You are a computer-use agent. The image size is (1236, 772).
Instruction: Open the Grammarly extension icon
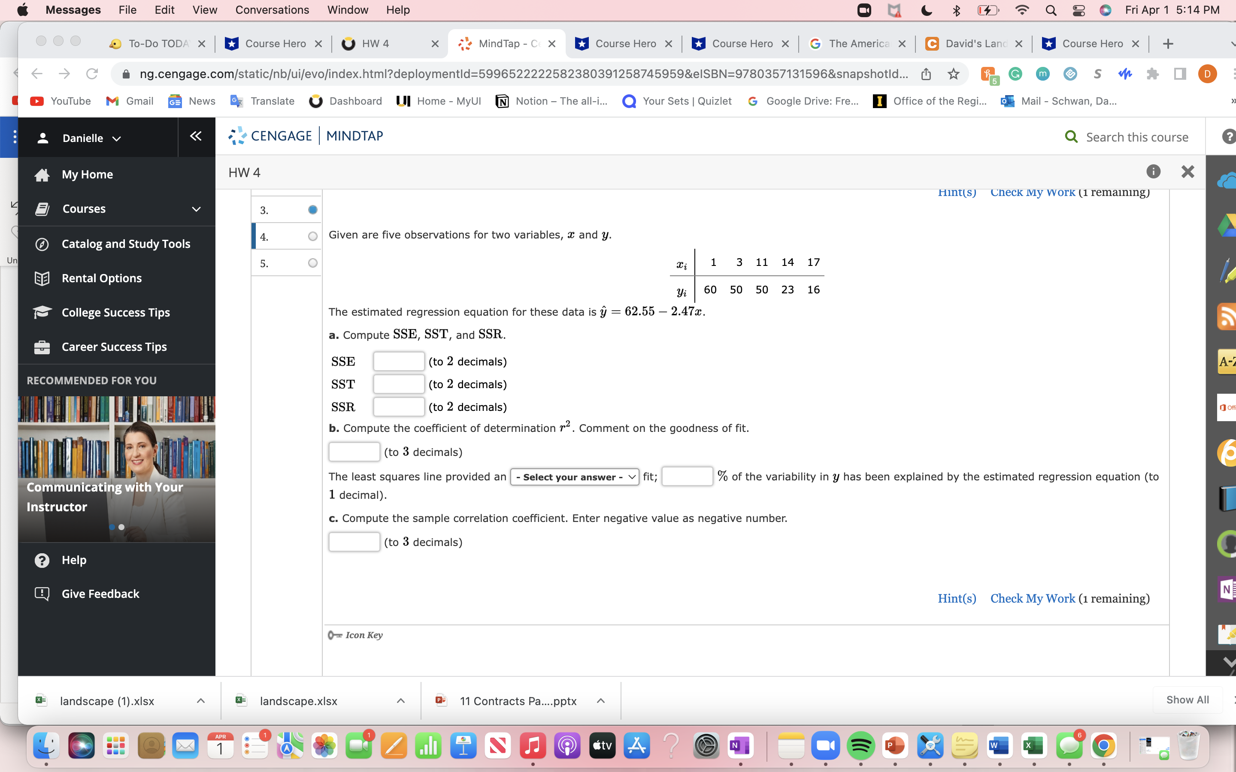[x=1015, y=73]
